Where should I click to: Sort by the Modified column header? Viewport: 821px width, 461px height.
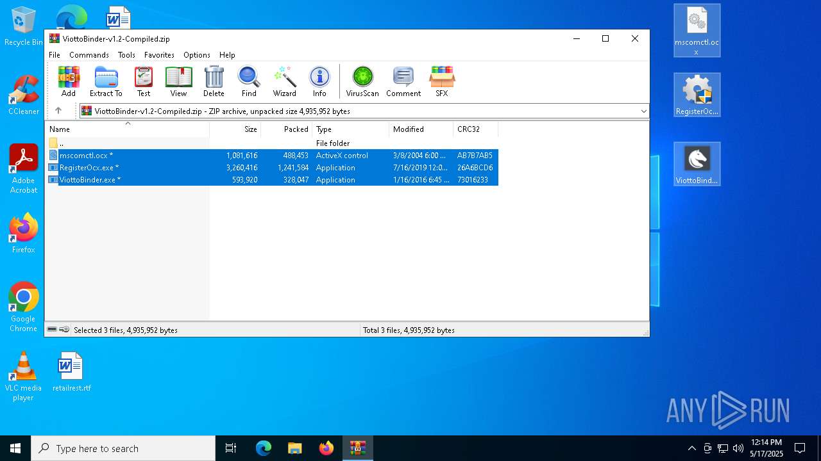tap(421, 129)
